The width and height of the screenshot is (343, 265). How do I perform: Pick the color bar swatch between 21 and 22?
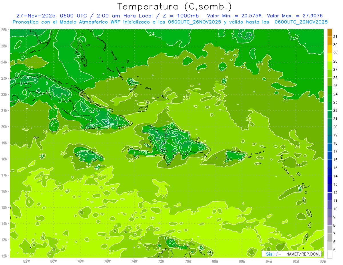tap(330, 115)
